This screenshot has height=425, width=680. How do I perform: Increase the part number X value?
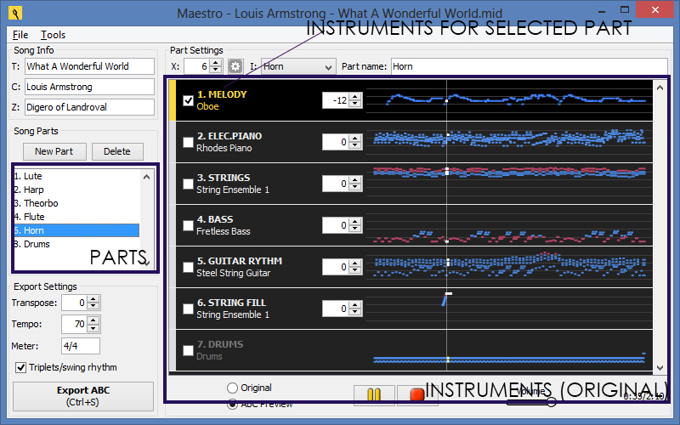(x=216, y=63)
